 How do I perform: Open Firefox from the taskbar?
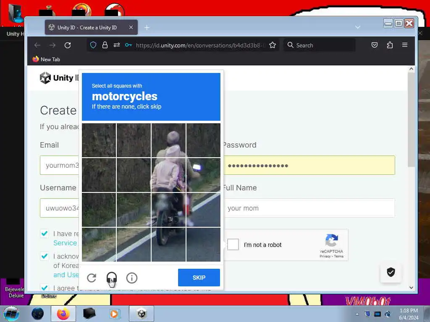pyautogui.click(x=63, y=314)
